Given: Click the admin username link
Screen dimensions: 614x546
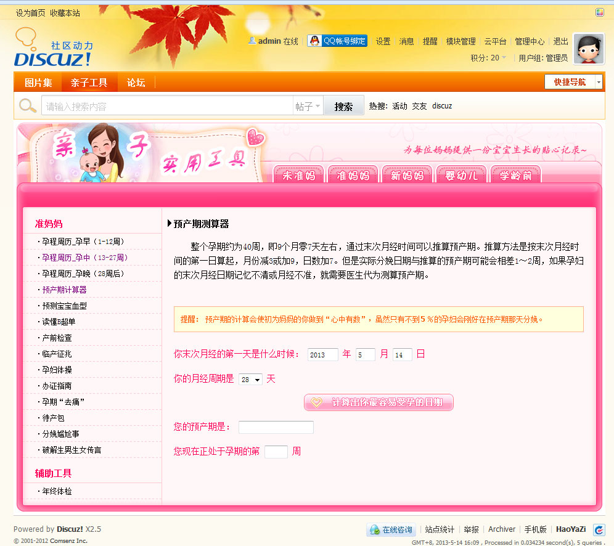Looking at the screenshot, I should (269, 41).
